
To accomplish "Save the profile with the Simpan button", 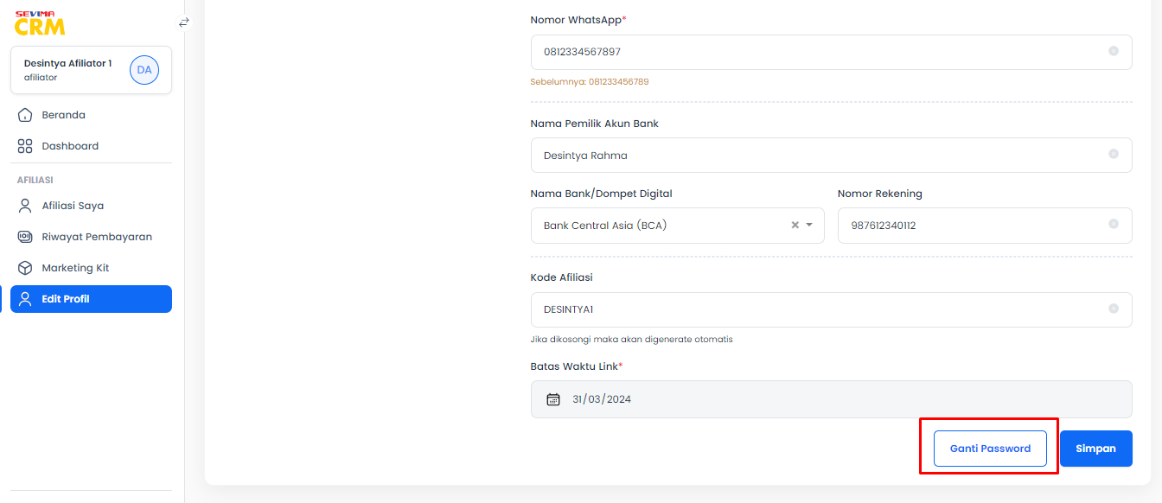I will 1095,449.
